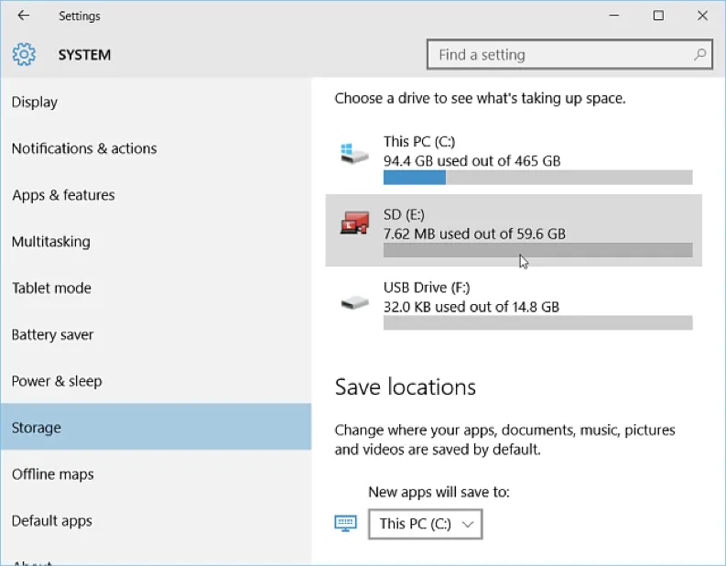Switch to Tablet mode settings
This screenshot has height=566, width=726.
coord(51,288)
